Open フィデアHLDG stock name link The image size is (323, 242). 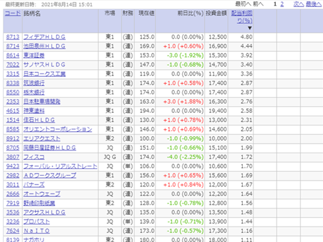pos(45,37)
